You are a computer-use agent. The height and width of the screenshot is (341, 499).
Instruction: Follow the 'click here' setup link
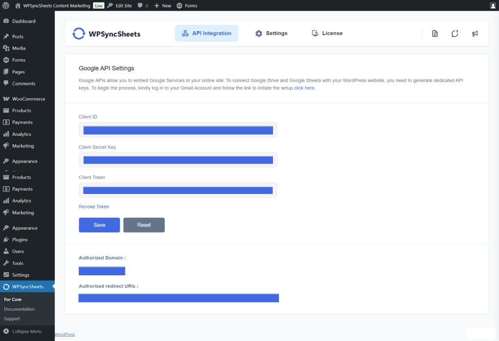point(304,88)
